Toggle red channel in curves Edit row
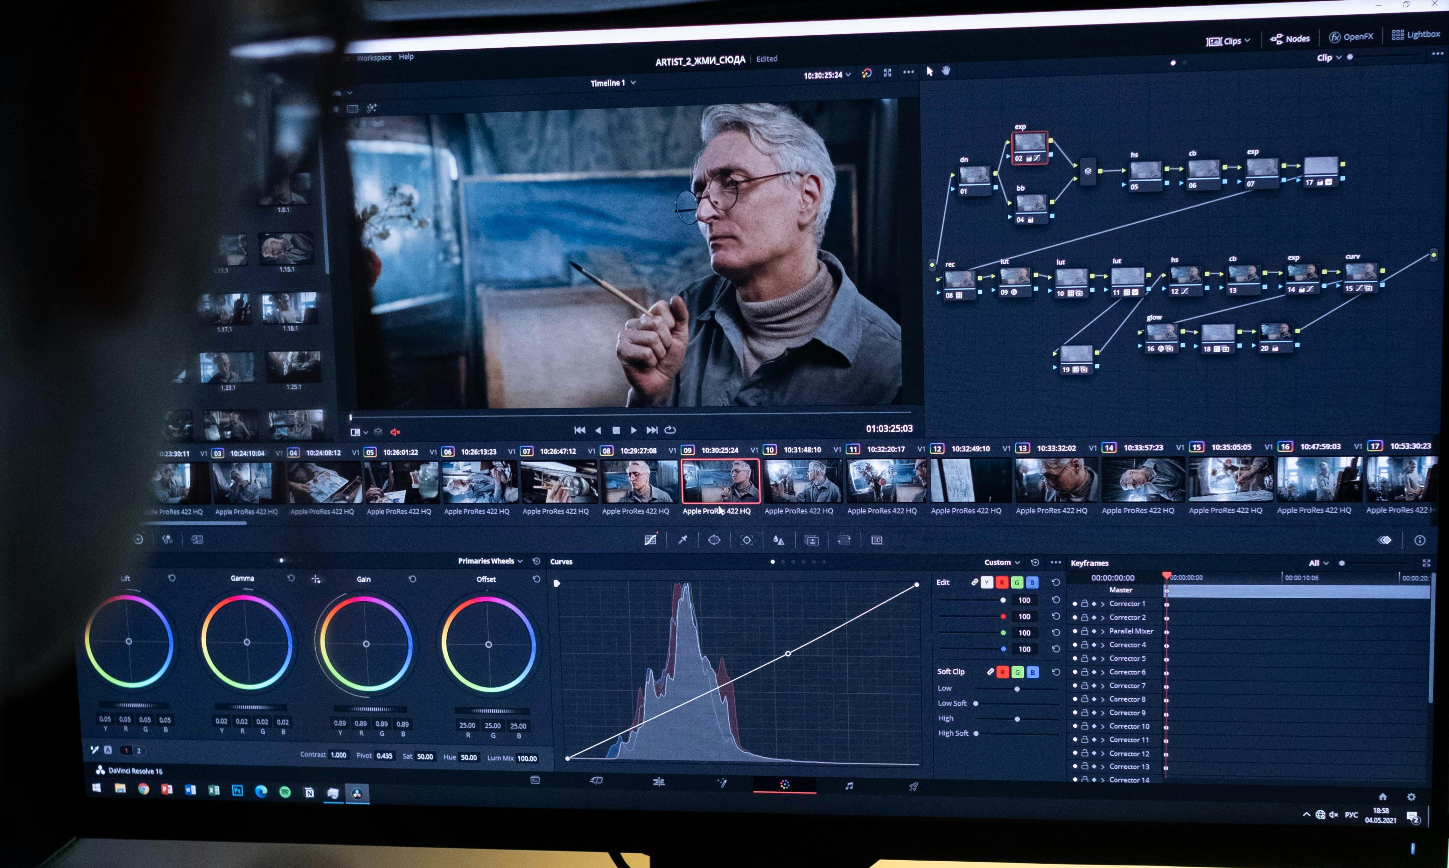Viewport: 1449px width, 868px height. (1002, 582)
